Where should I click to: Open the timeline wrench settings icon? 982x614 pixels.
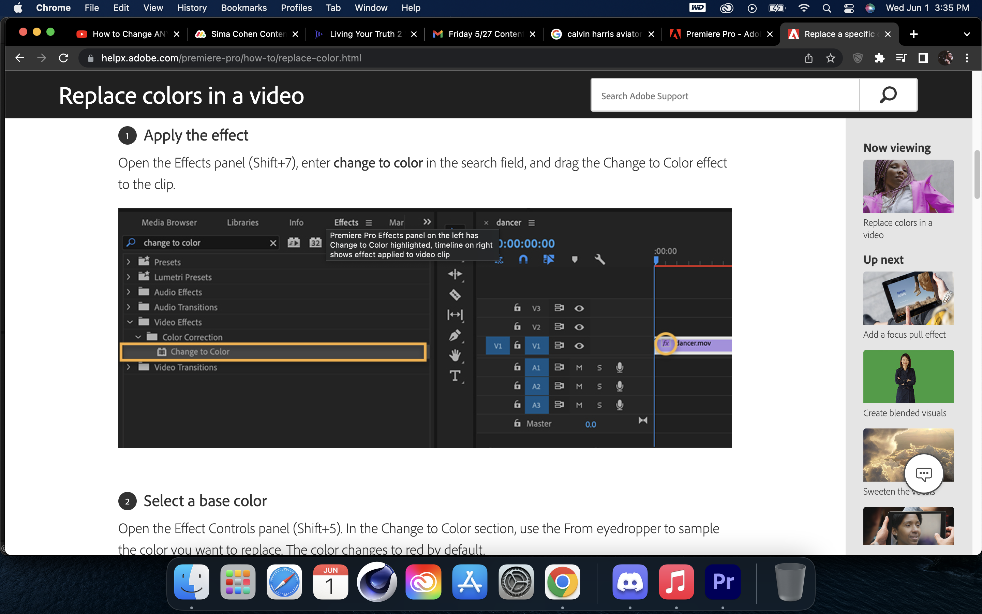tap(600, 259)
